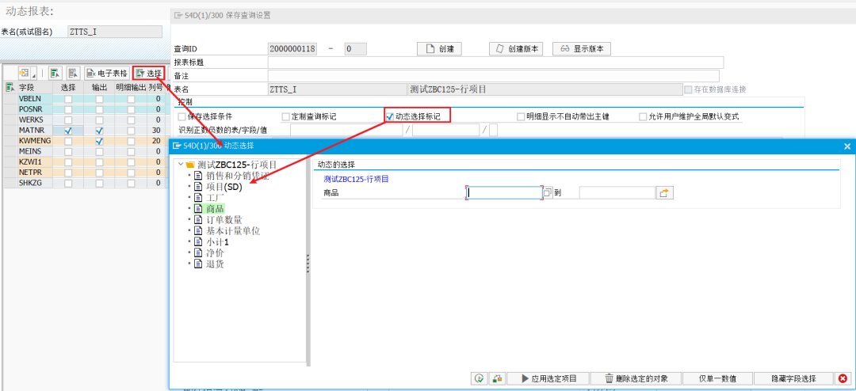Viewport: 856px width, 391px height.
Task: Select 净价 in the tree
Action: pos(215,252)
